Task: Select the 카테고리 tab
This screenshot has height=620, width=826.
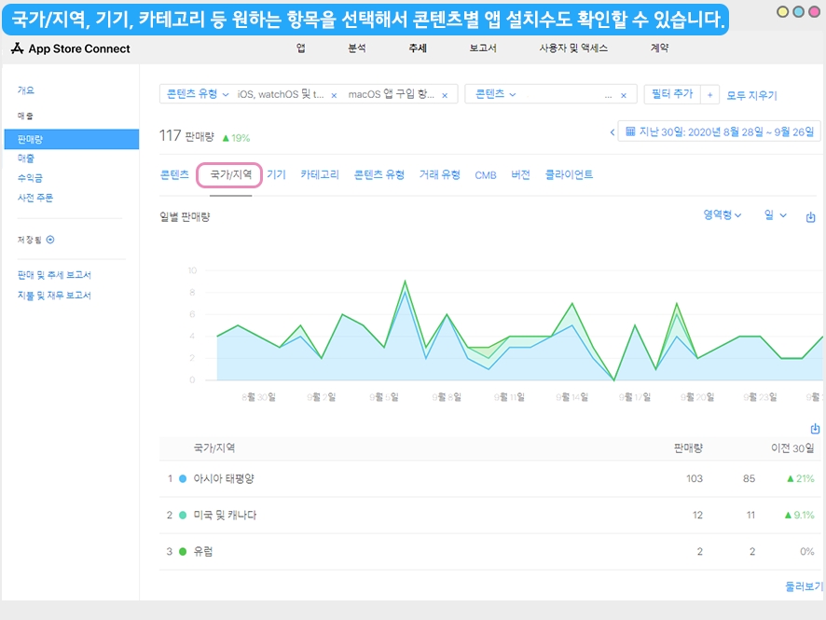Action: tap(319, 174)
